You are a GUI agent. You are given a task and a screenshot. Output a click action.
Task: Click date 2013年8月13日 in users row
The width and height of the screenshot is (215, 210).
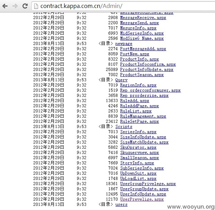(x=48, y=204)
